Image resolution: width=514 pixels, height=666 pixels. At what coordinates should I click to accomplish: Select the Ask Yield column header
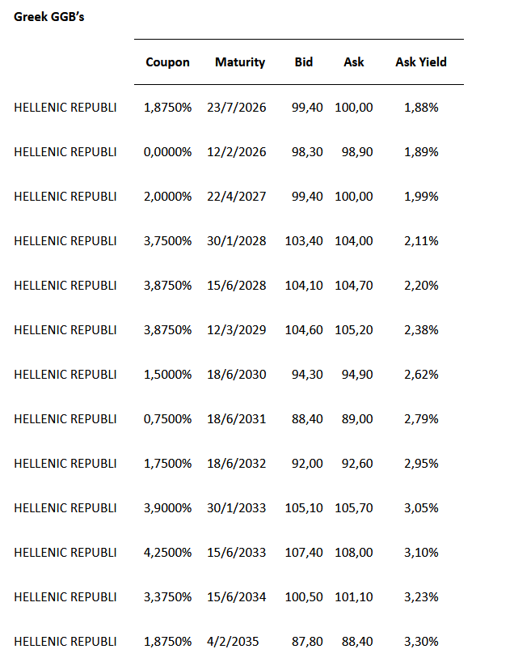point(420,62)
